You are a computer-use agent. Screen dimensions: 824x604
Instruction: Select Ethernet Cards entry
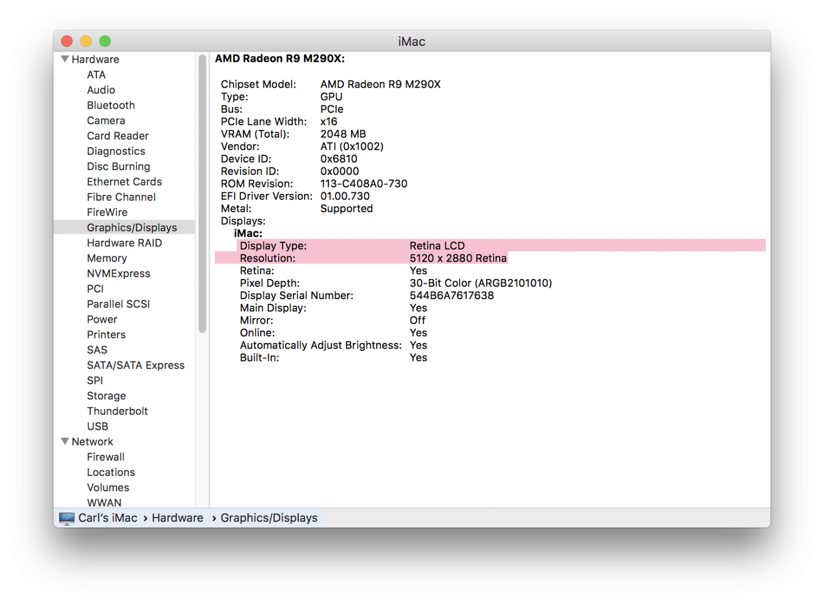(124, 182)
